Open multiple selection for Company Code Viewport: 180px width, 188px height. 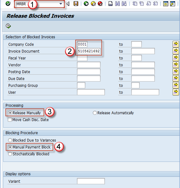[x=176, y=44]
